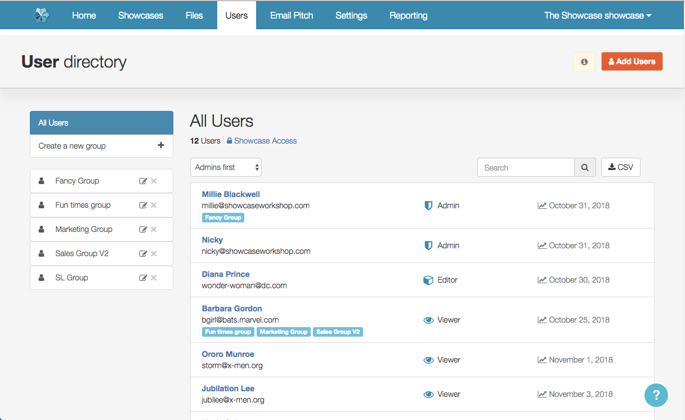This screenshot has height=420, width=685.
Task: Open the Showcases tab
Action: click(x=141, y=15)
